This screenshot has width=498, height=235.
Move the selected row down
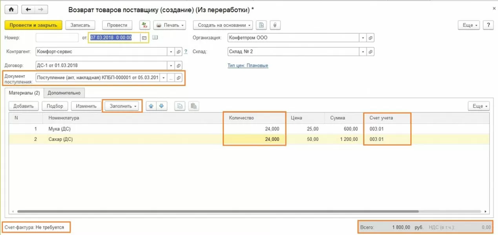point(162,106)
